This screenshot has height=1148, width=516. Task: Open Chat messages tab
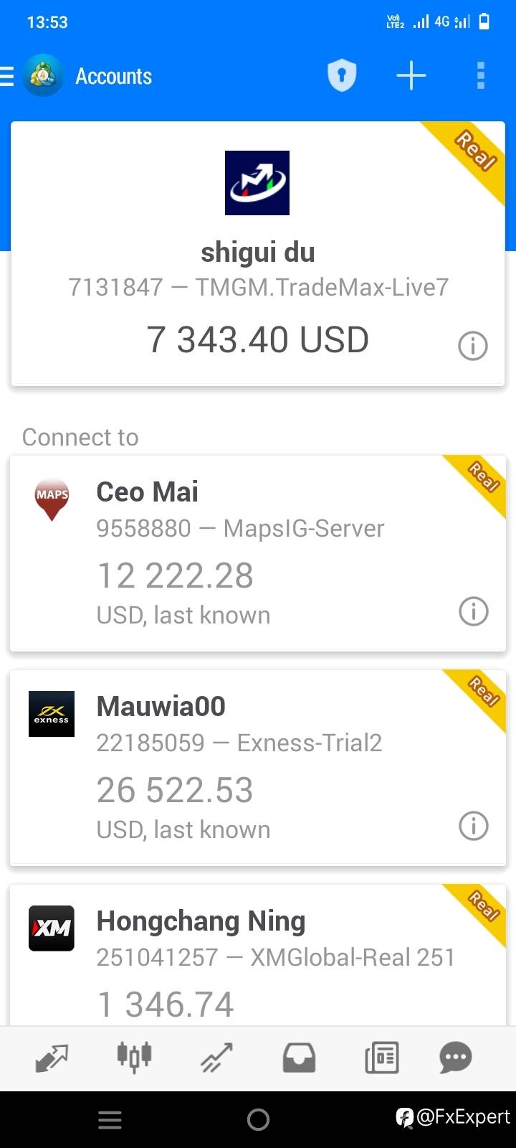coord(456,1058)
